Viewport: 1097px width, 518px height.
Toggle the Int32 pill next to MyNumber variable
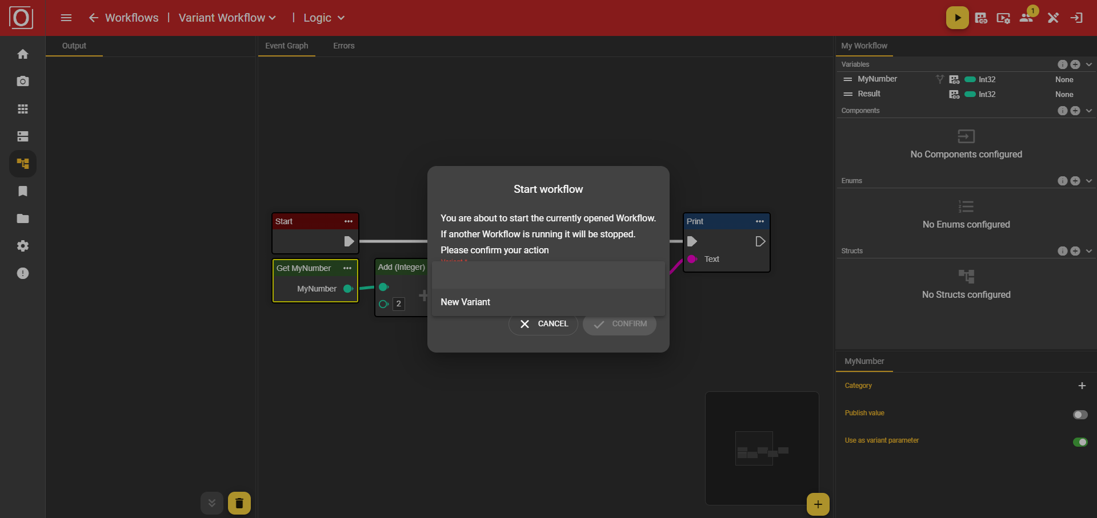pos(971,79)
